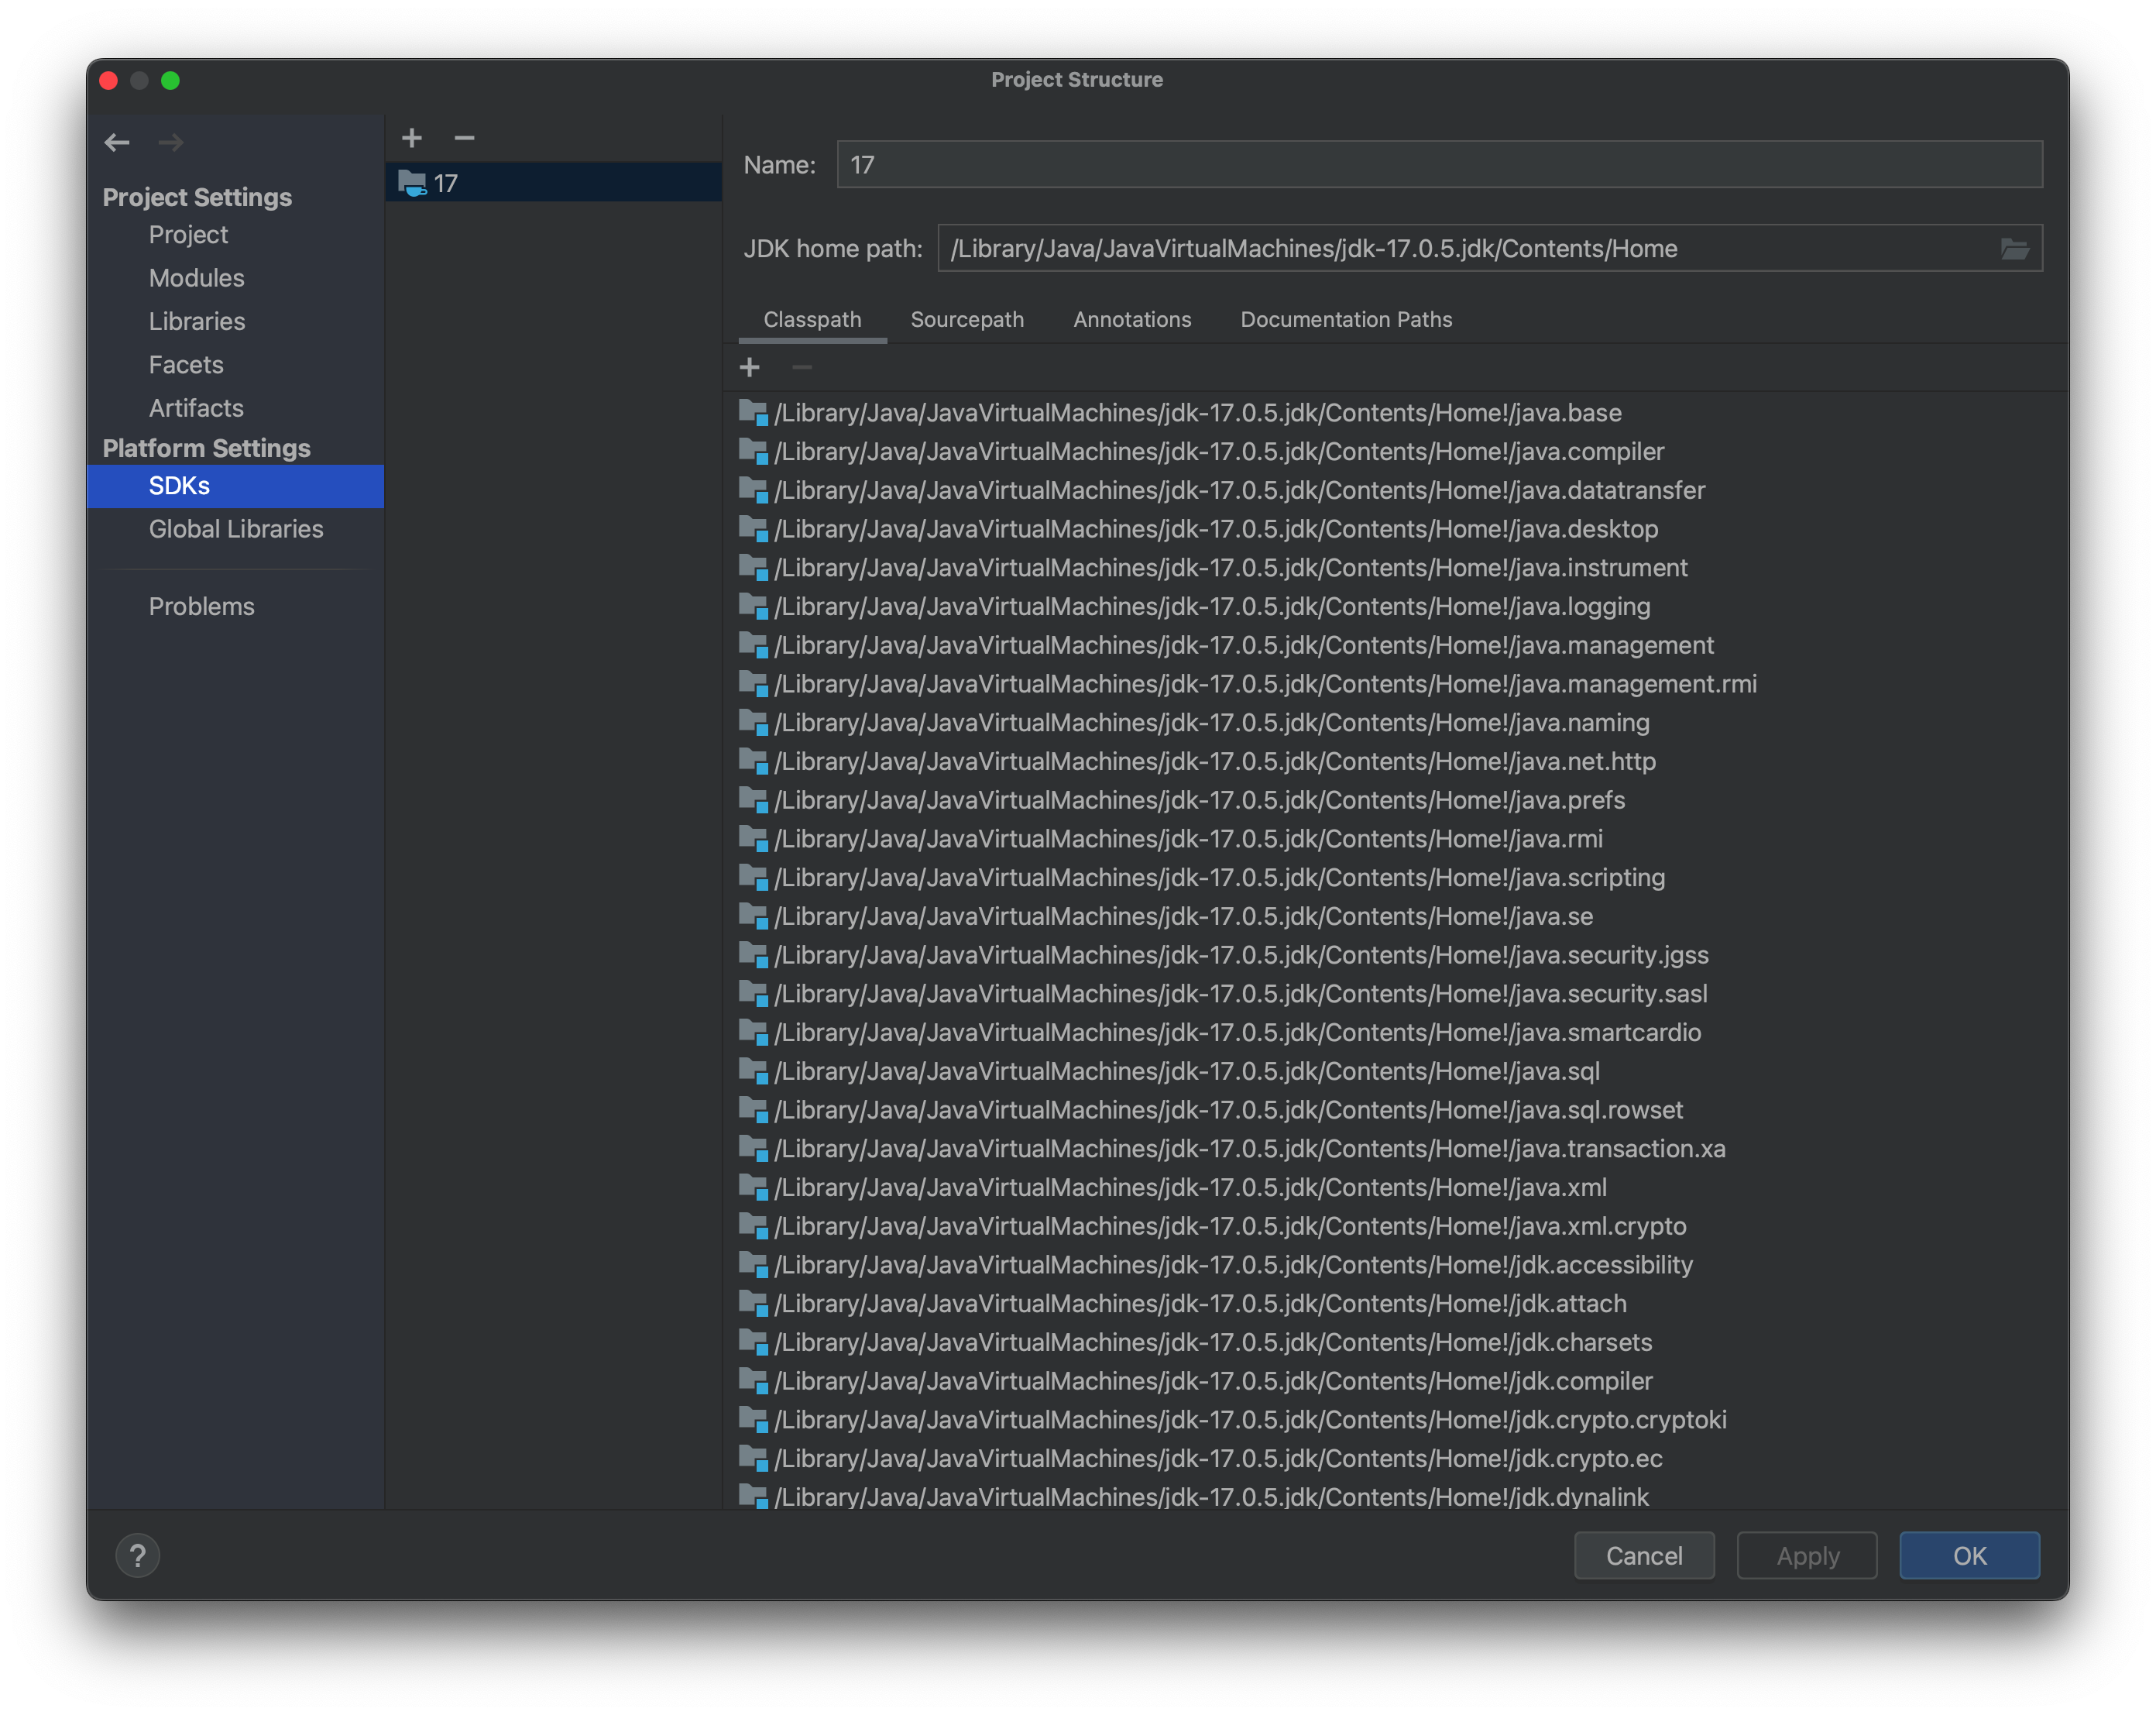This screenshot has height=1715, width=2156.
Task: Click the Cancel button
Action: (1644, 1556)
